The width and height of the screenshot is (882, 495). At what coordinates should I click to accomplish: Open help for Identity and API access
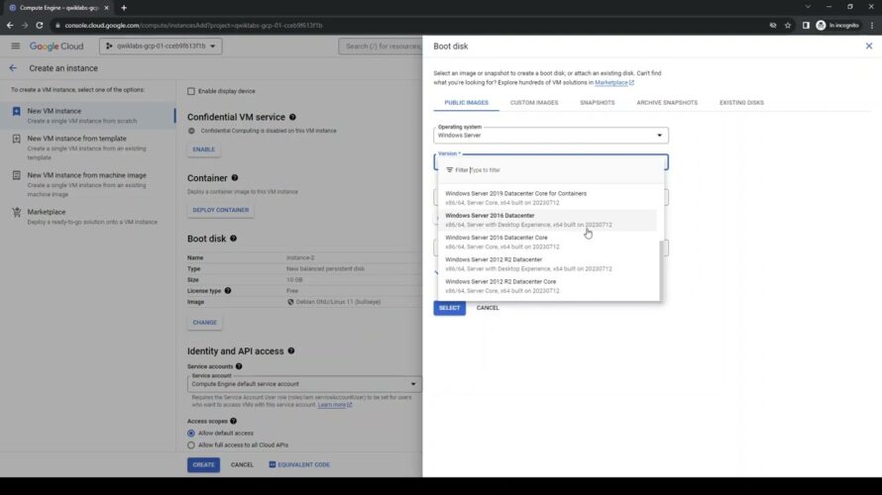click(x=291, y=350)
